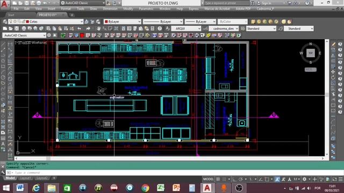Select the Circle draw tool

click(3, 77)
